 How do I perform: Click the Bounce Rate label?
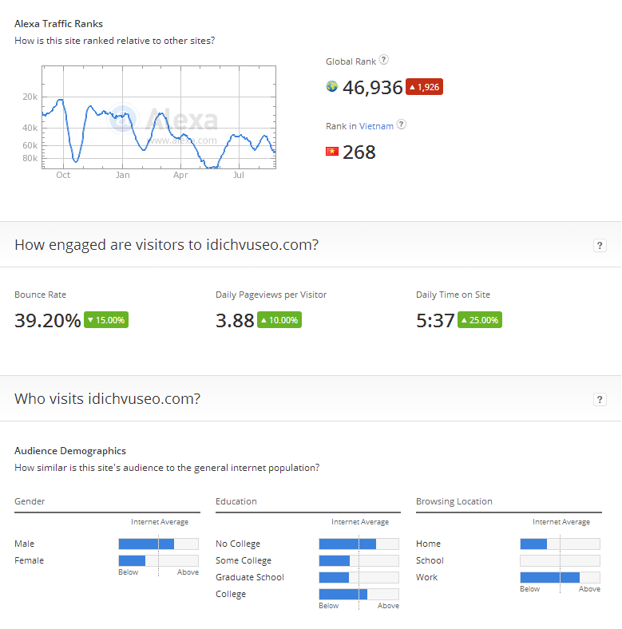pos(40,295)
